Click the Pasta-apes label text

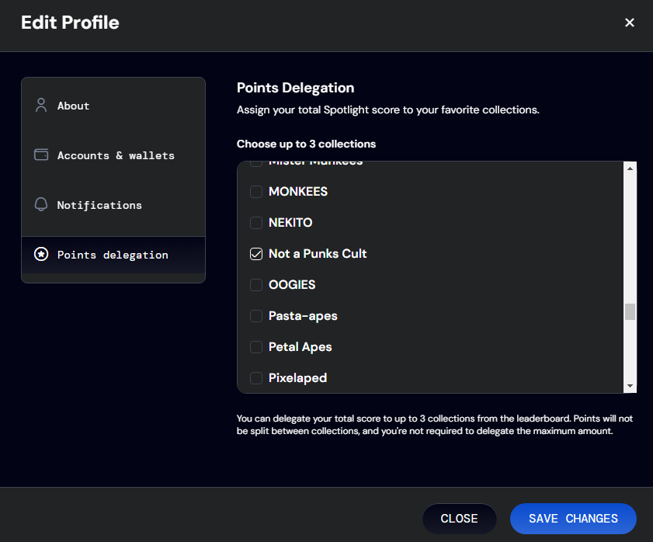coord(303,316)
